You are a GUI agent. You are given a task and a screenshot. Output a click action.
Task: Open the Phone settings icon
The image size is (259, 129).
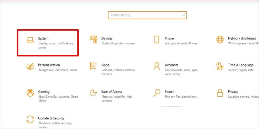click(x=157, y=40)
